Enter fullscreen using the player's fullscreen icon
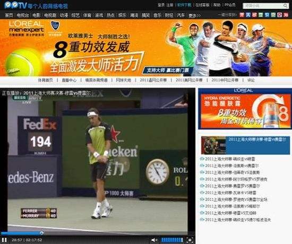Viewport: 292px width, 244px height. pyautogui.click(x=190, y=240)
